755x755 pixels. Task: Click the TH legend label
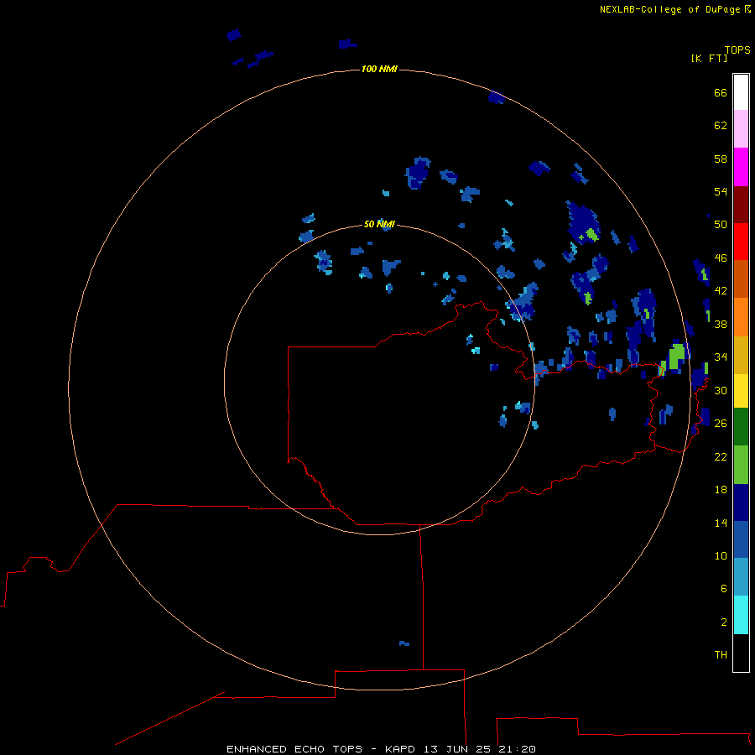tap(721, 655)
